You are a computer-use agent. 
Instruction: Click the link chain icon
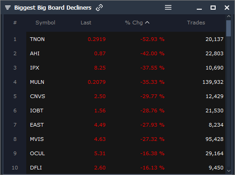tap(99, 7)
